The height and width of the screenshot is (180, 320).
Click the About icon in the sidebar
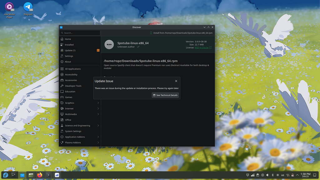click(62, 62)
